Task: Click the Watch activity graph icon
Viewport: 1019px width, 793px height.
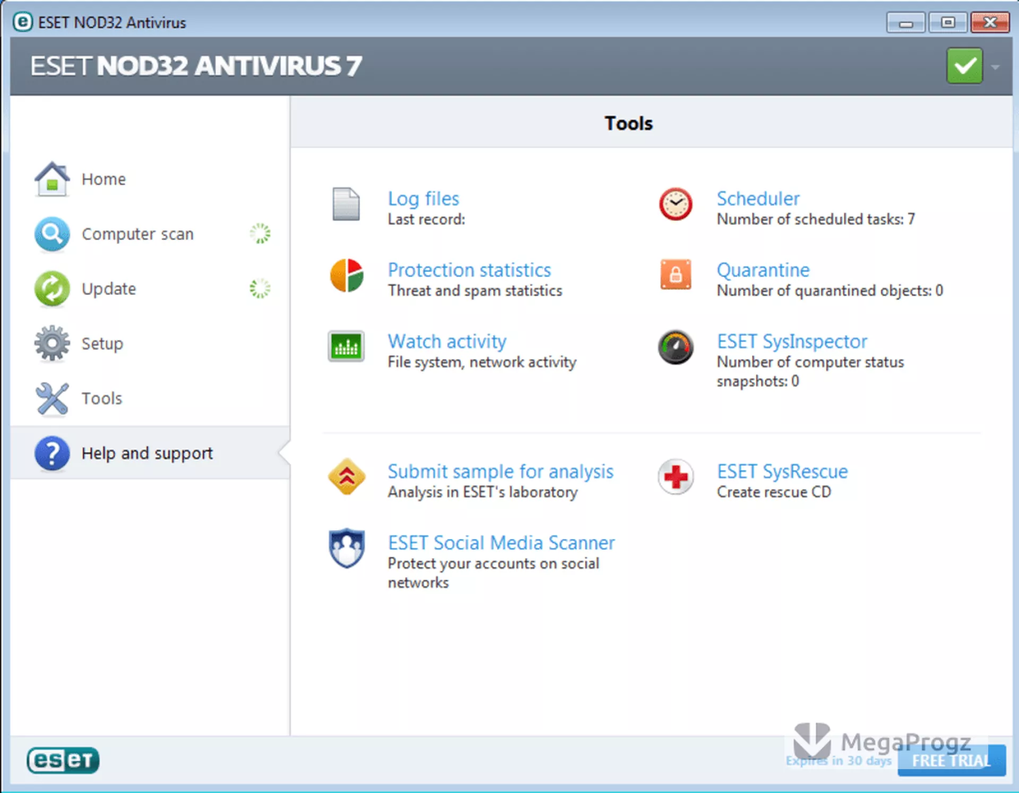Action: click(x=346, y=346)
